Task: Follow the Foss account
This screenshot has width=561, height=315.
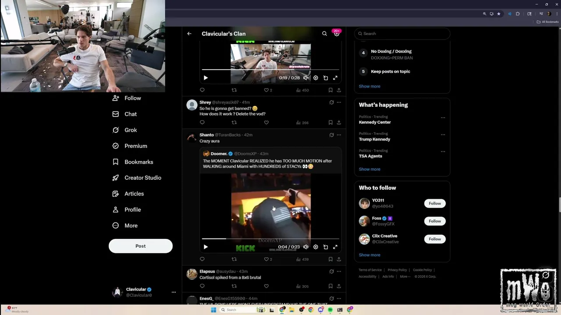Action: pyautogui.click(x=435, y=221)
